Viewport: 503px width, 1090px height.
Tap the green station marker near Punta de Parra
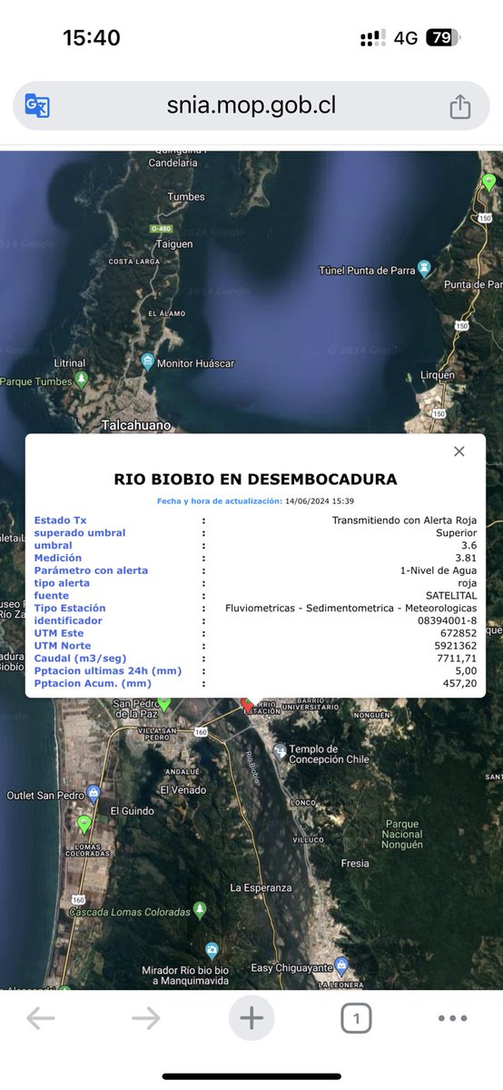point(489,183)
